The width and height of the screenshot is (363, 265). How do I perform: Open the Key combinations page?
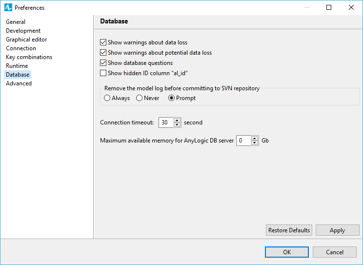tap(29, 57)
